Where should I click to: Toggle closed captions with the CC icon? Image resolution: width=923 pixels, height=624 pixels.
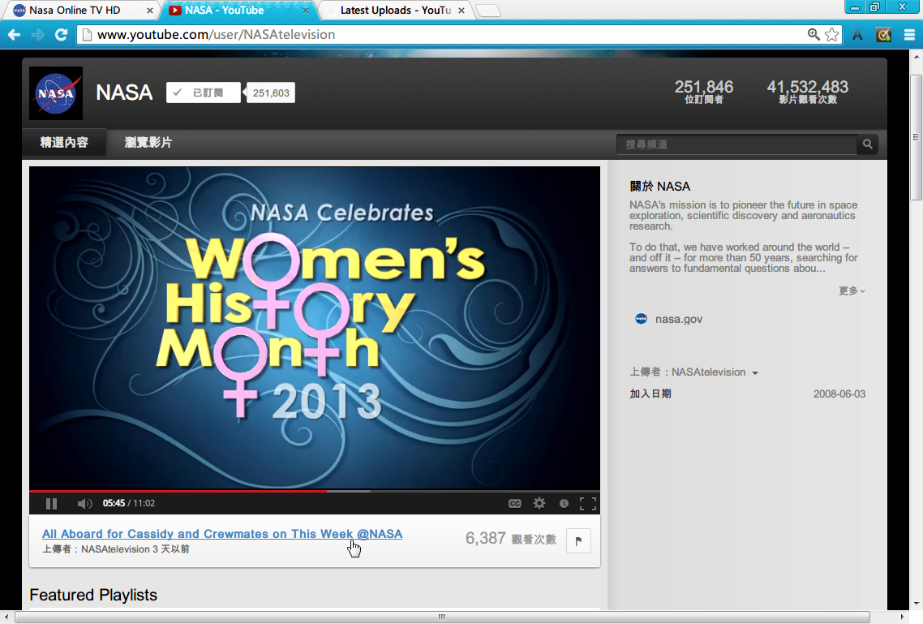514,503
